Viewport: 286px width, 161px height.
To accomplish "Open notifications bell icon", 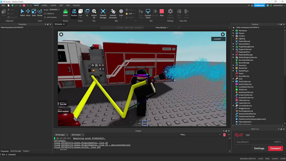I will (252, 5).
